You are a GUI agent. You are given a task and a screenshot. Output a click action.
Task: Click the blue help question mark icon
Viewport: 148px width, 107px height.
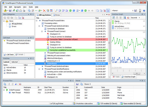point(144,10)
